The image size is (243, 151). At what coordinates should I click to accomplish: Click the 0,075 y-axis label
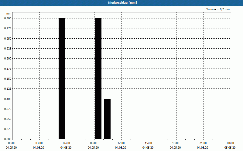click(x=8, y=109)
